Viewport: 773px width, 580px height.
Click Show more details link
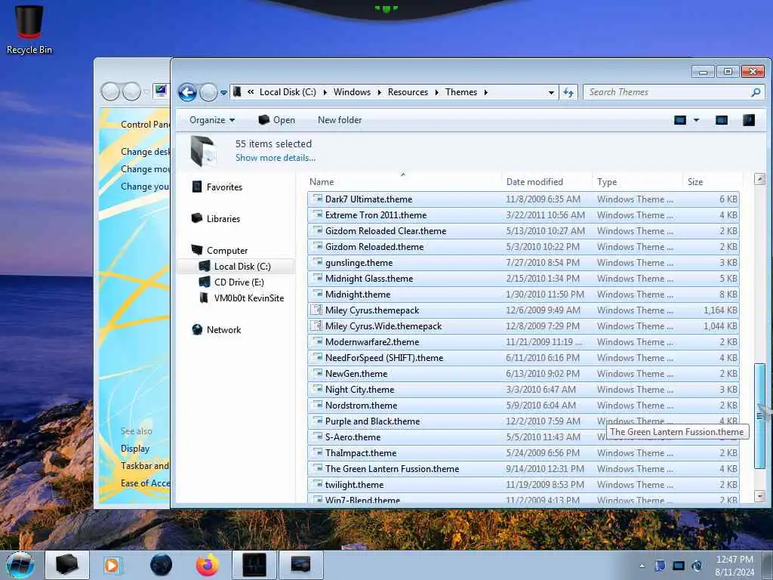(x=275, y=158)
